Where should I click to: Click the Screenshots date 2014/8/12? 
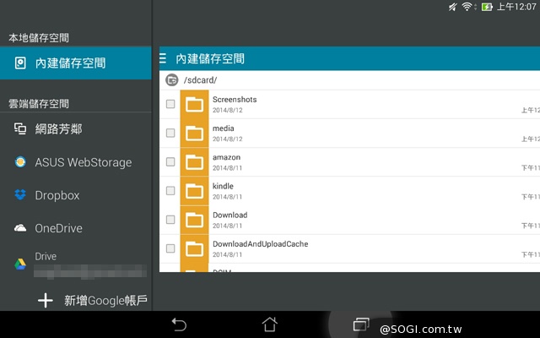click(227, 110)
